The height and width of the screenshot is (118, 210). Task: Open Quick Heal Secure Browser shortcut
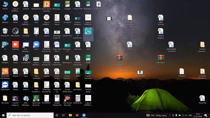[36, 100]
